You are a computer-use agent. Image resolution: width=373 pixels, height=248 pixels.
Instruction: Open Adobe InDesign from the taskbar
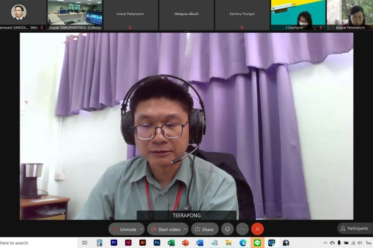click(128, 243)
